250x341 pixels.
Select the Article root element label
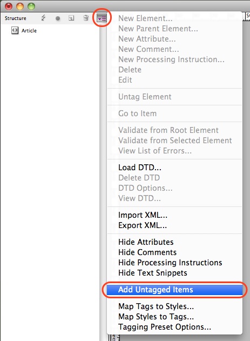tap(29, 31)
